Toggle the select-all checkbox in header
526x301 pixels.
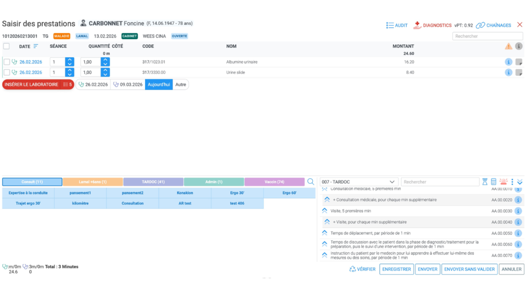[x=7, y=46]
